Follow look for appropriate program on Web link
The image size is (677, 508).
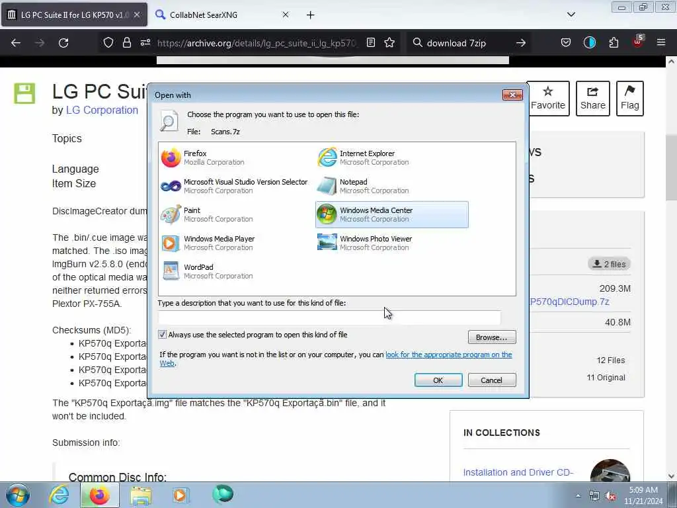(449, 355)
